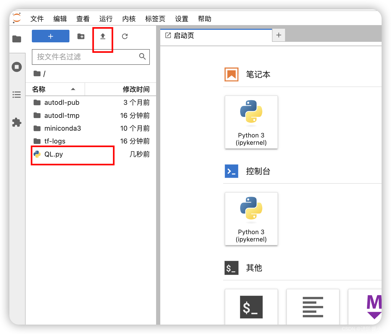Sort files by 名称 column header
This screenshot has height=334, width=391.
(x=55, y=89)
